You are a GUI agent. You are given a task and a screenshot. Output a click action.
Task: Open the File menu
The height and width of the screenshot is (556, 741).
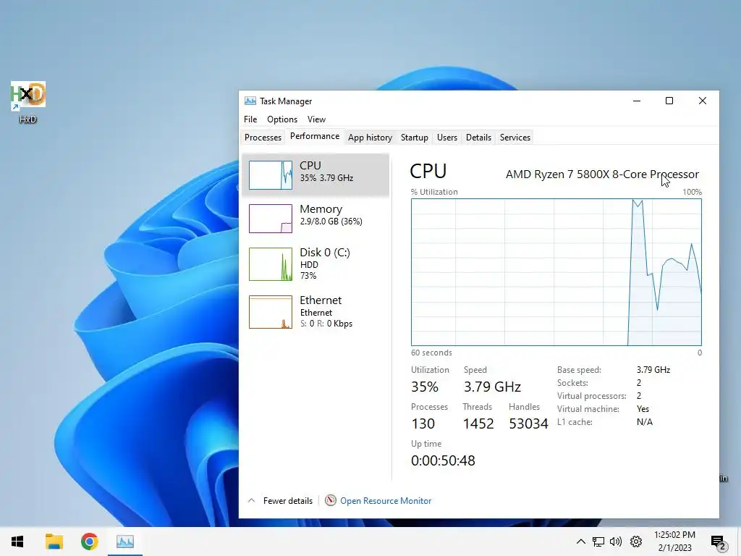pos(250,119)
